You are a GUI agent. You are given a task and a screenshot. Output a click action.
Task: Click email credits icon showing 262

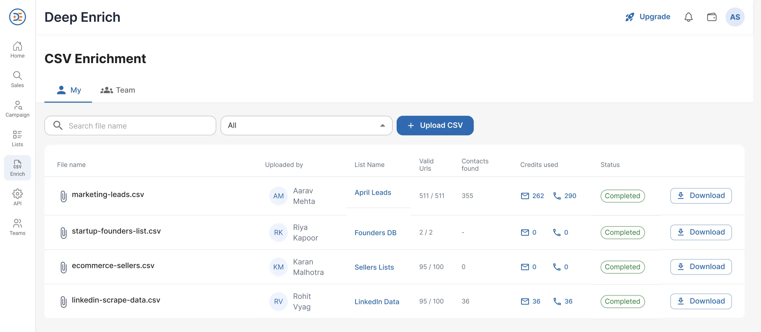(x=525, y=196)
